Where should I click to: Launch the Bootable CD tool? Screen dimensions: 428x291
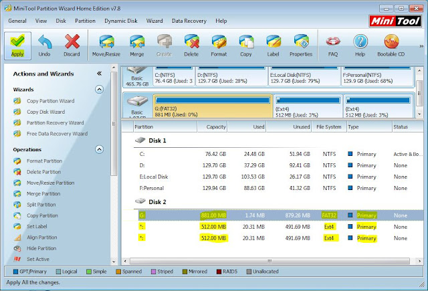(391, 46)
